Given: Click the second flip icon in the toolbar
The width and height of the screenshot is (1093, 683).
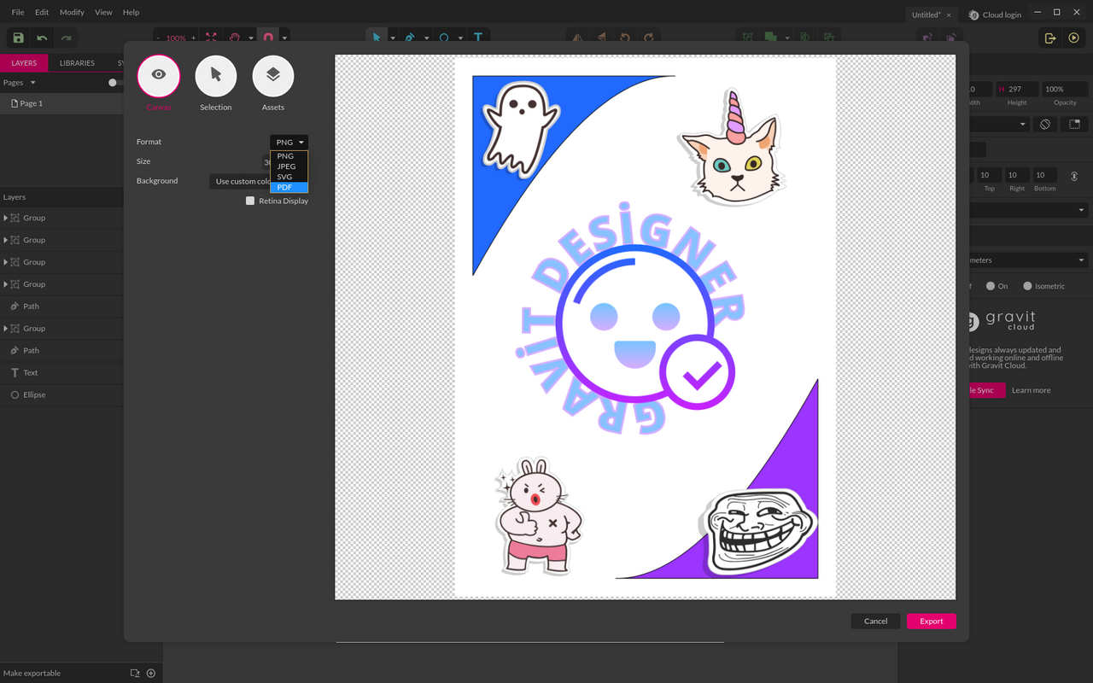Looking at the screenshot, I should tap(601, 38).
